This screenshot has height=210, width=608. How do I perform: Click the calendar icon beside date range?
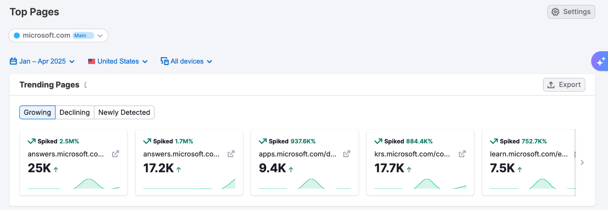pyautogui.click(x=13, y=61)
